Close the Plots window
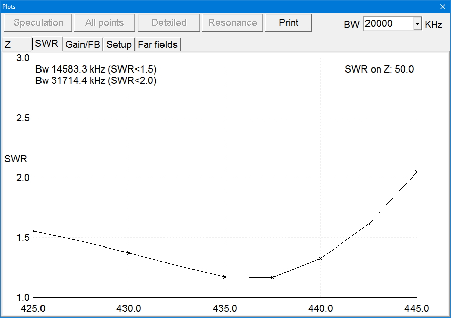Screen dimensions: 451x318 (x=442, y=6)
